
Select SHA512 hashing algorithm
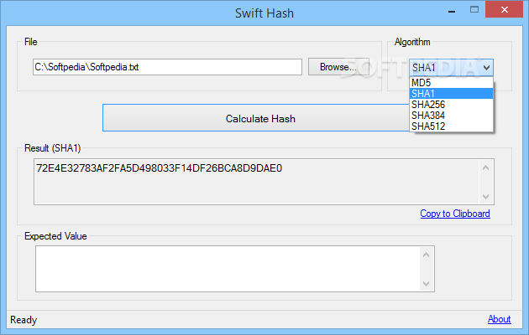451,126
